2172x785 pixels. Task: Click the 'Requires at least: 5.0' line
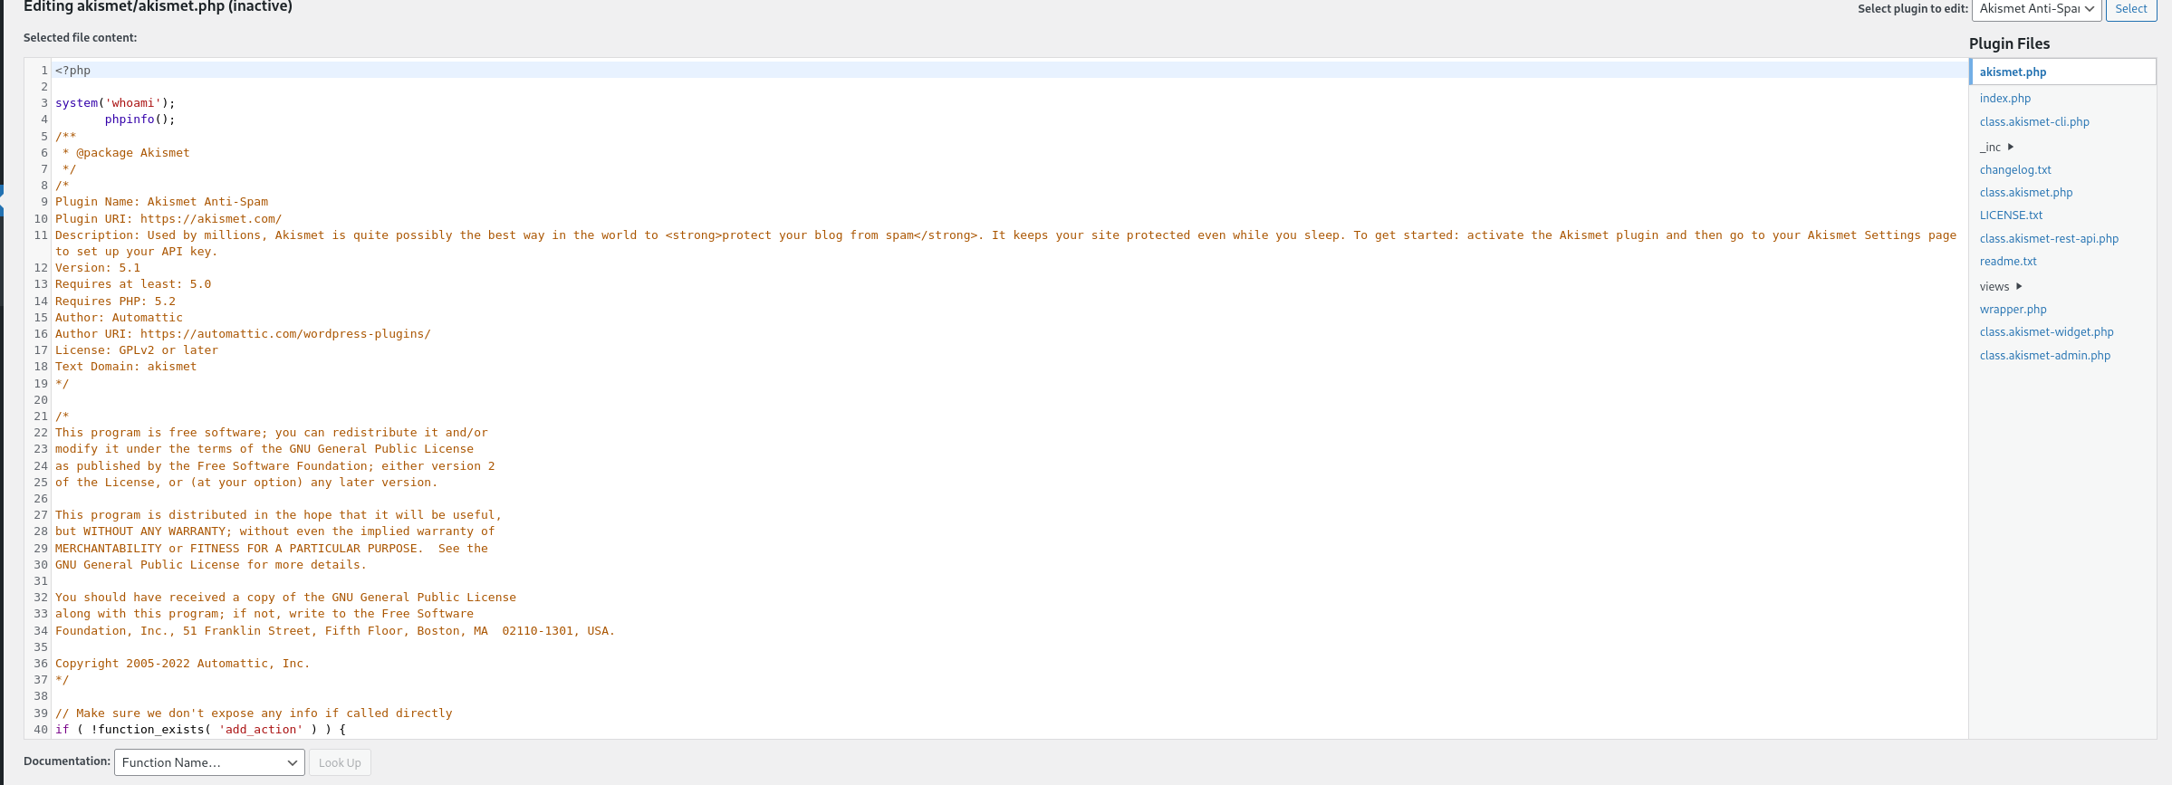pos(133,284)
